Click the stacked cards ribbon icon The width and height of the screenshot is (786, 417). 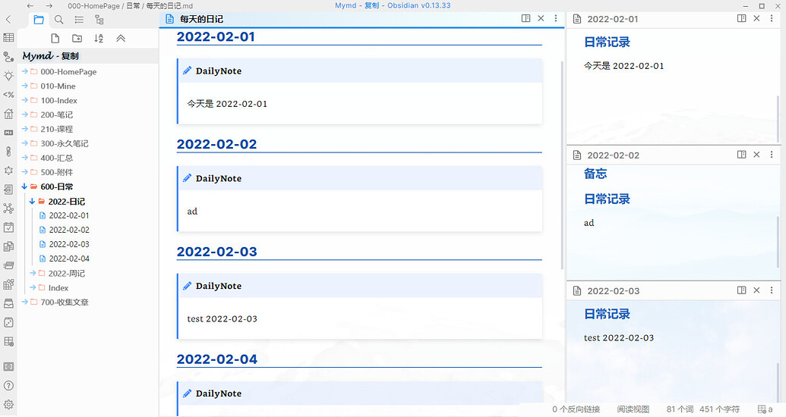(x=8, y=265)
